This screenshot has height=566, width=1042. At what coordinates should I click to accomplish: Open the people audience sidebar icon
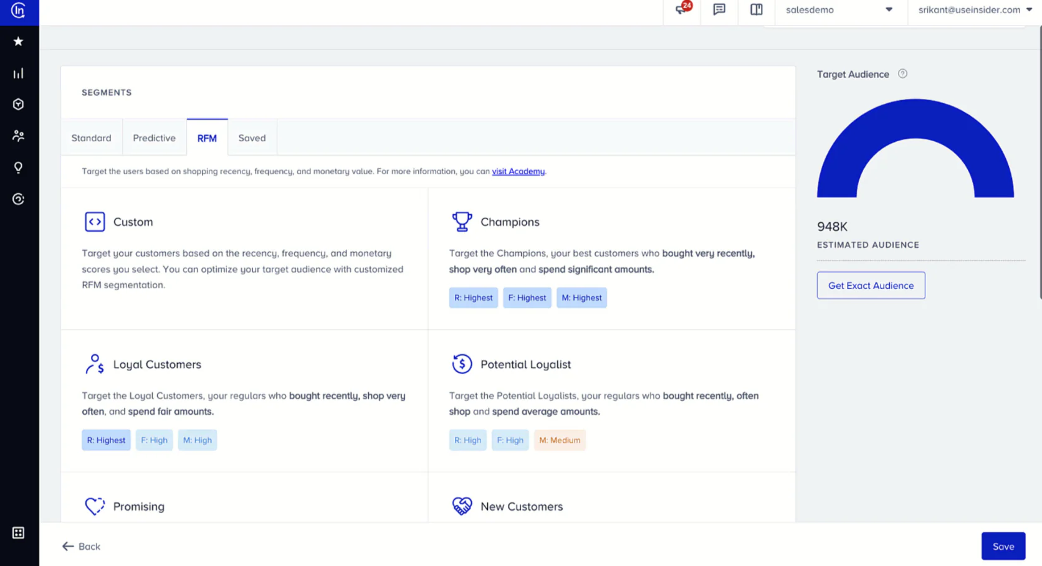18,136
